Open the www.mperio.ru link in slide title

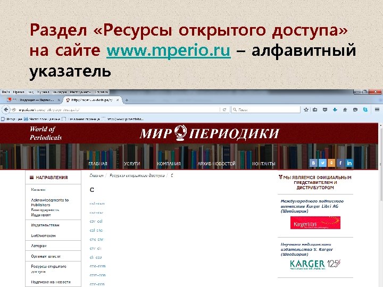tap(169, 50)
